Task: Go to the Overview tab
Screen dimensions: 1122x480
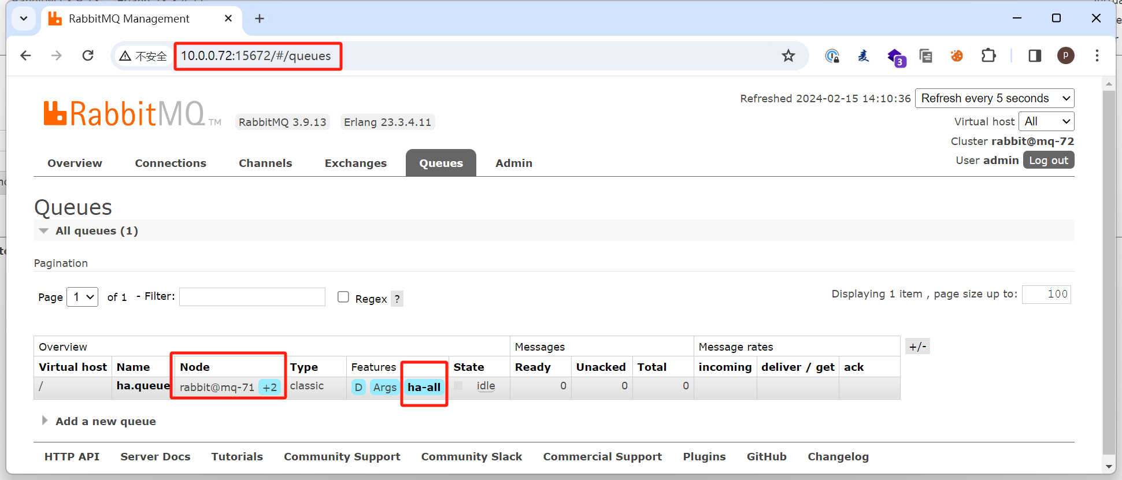Action: [x=75, y=163]
